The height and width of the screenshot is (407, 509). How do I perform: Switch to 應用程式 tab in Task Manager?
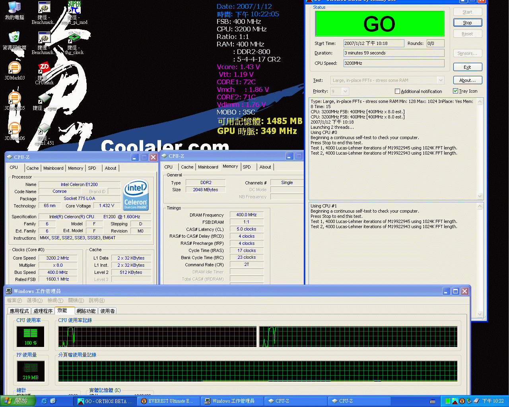19,311
